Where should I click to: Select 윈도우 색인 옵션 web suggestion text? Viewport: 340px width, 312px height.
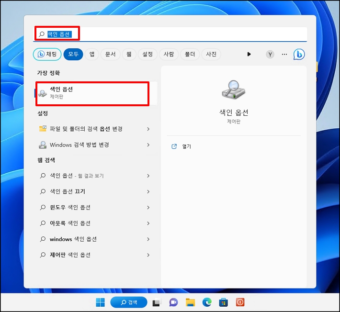tap(70, 207)
